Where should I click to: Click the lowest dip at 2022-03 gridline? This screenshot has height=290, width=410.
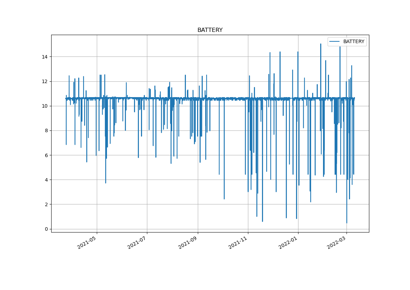pyautogui.click(x=347, y=223)
